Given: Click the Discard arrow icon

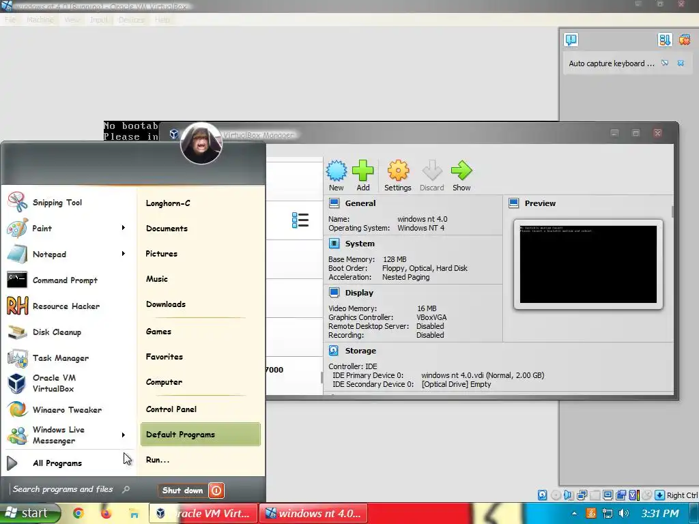Looking at the screenshot, I should [431, 170].
